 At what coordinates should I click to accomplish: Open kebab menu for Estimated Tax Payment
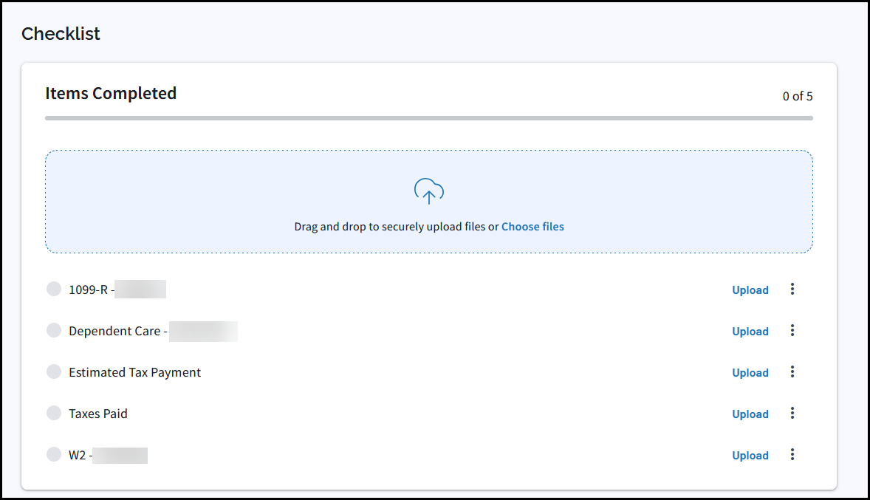792,372
